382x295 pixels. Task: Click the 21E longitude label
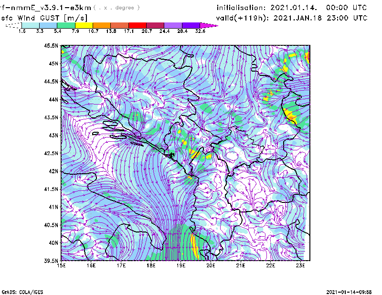[241, 265]
